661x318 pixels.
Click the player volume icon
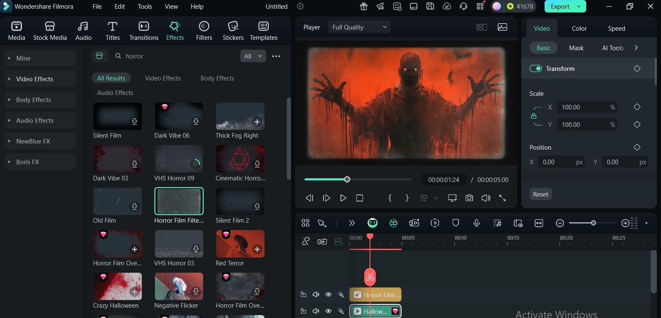point(486,198)
